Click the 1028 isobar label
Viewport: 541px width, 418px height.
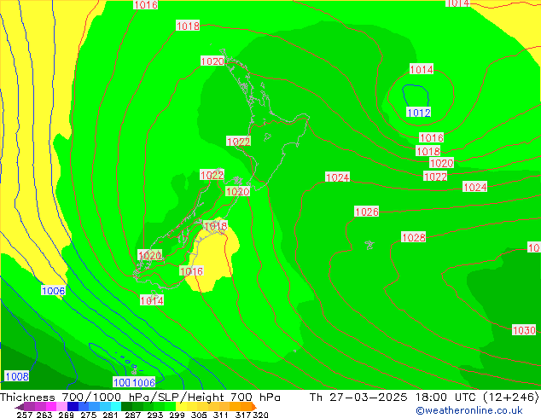(413, 237)
